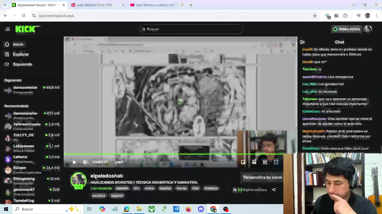This screenshot has height=214, width=382.
Task: Open ElZeein recommended channel
Action: (x=32, y=170)
